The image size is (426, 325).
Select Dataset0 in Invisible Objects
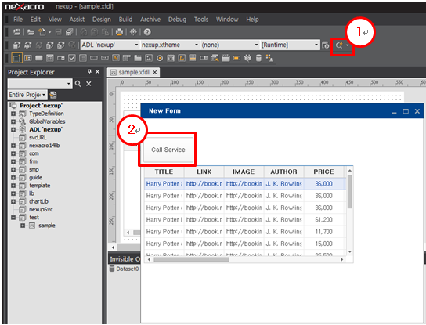click(125, 269)
